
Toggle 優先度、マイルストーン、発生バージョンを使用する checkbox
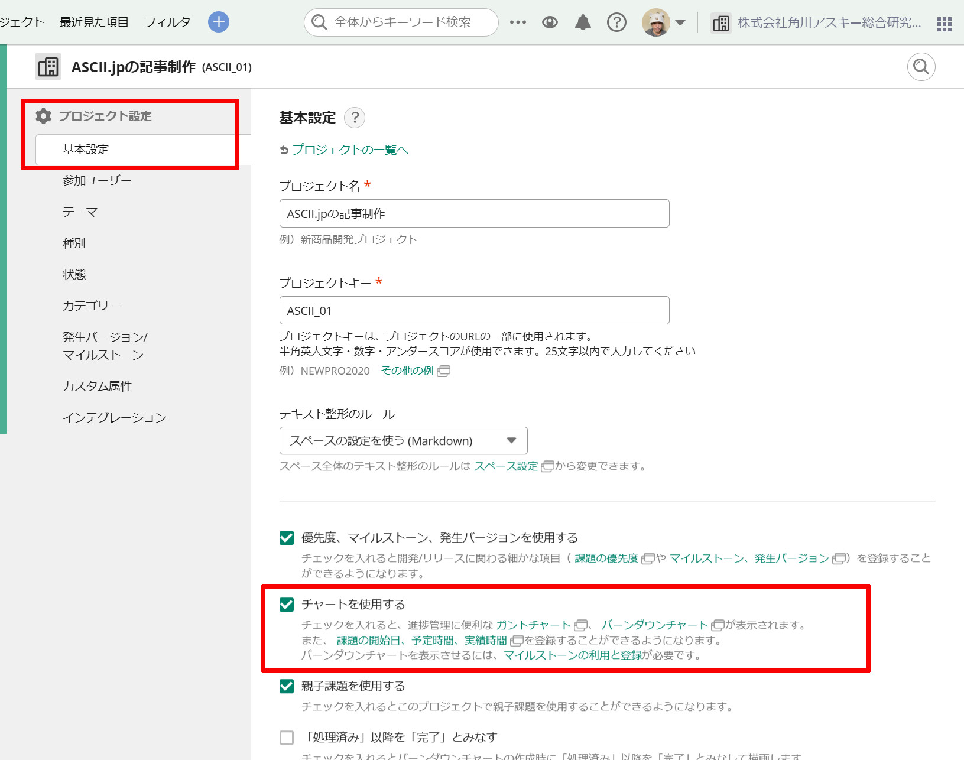pyautogui.click(x=287, y=538)
